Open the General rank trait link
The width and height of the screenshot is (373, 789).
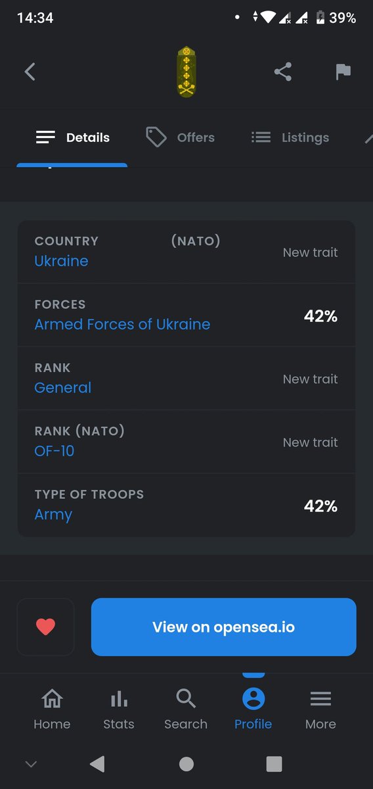[63, 387]
